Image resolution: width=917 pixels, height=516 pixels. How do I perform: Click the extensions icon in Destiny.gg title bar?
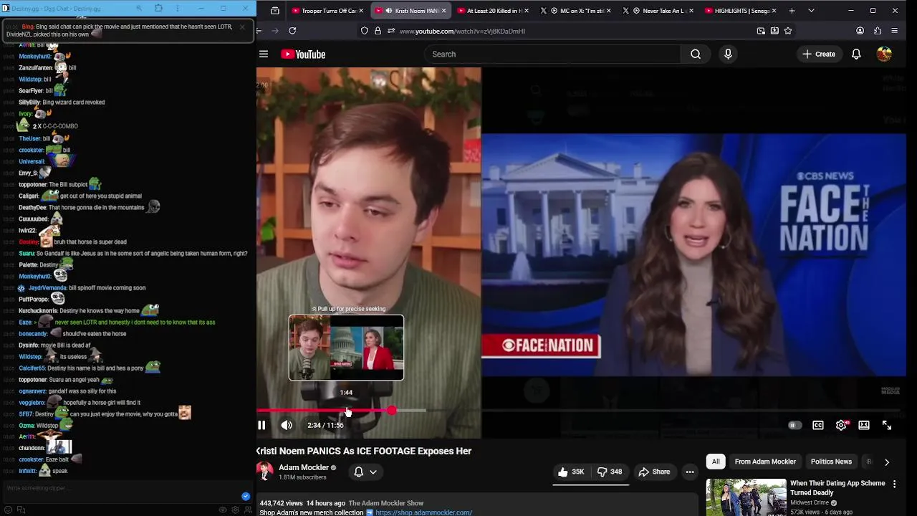tap(158, 9)
